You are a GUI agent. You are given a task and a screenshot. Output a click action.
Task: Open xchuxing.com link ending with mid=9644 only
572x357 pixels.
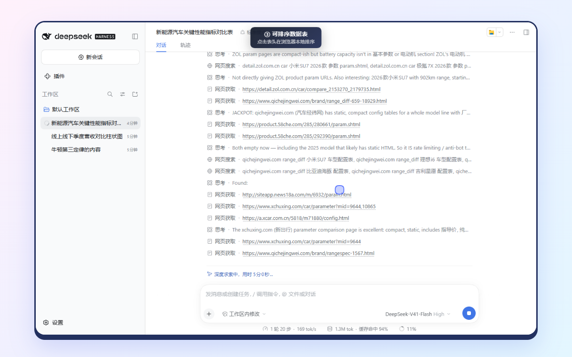coord(302,241)
